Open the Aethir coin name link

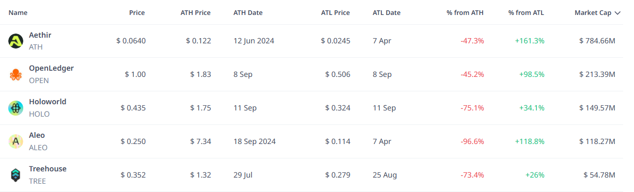[x=40, y=35]
